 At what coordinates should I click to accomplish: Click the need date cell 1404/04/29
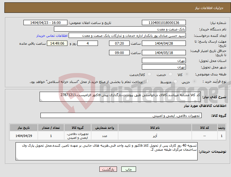(24, 136)
